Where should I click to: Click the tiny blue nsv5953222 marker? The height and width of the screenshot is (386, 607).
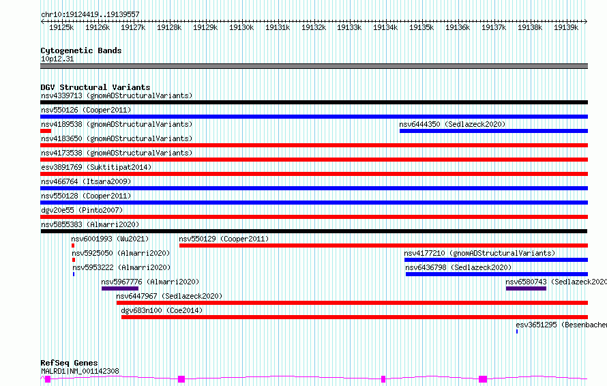tap(74, 274)
